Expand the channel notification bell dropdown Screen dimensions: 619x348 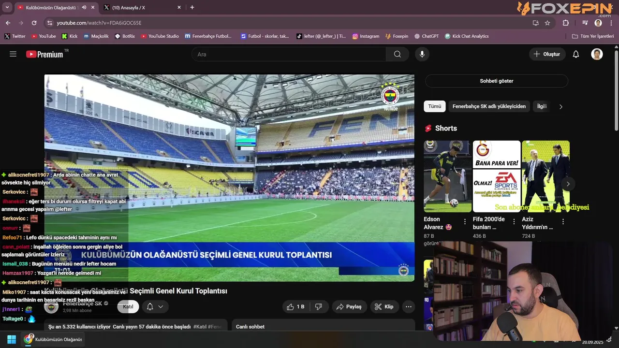(x=155, y=306)
